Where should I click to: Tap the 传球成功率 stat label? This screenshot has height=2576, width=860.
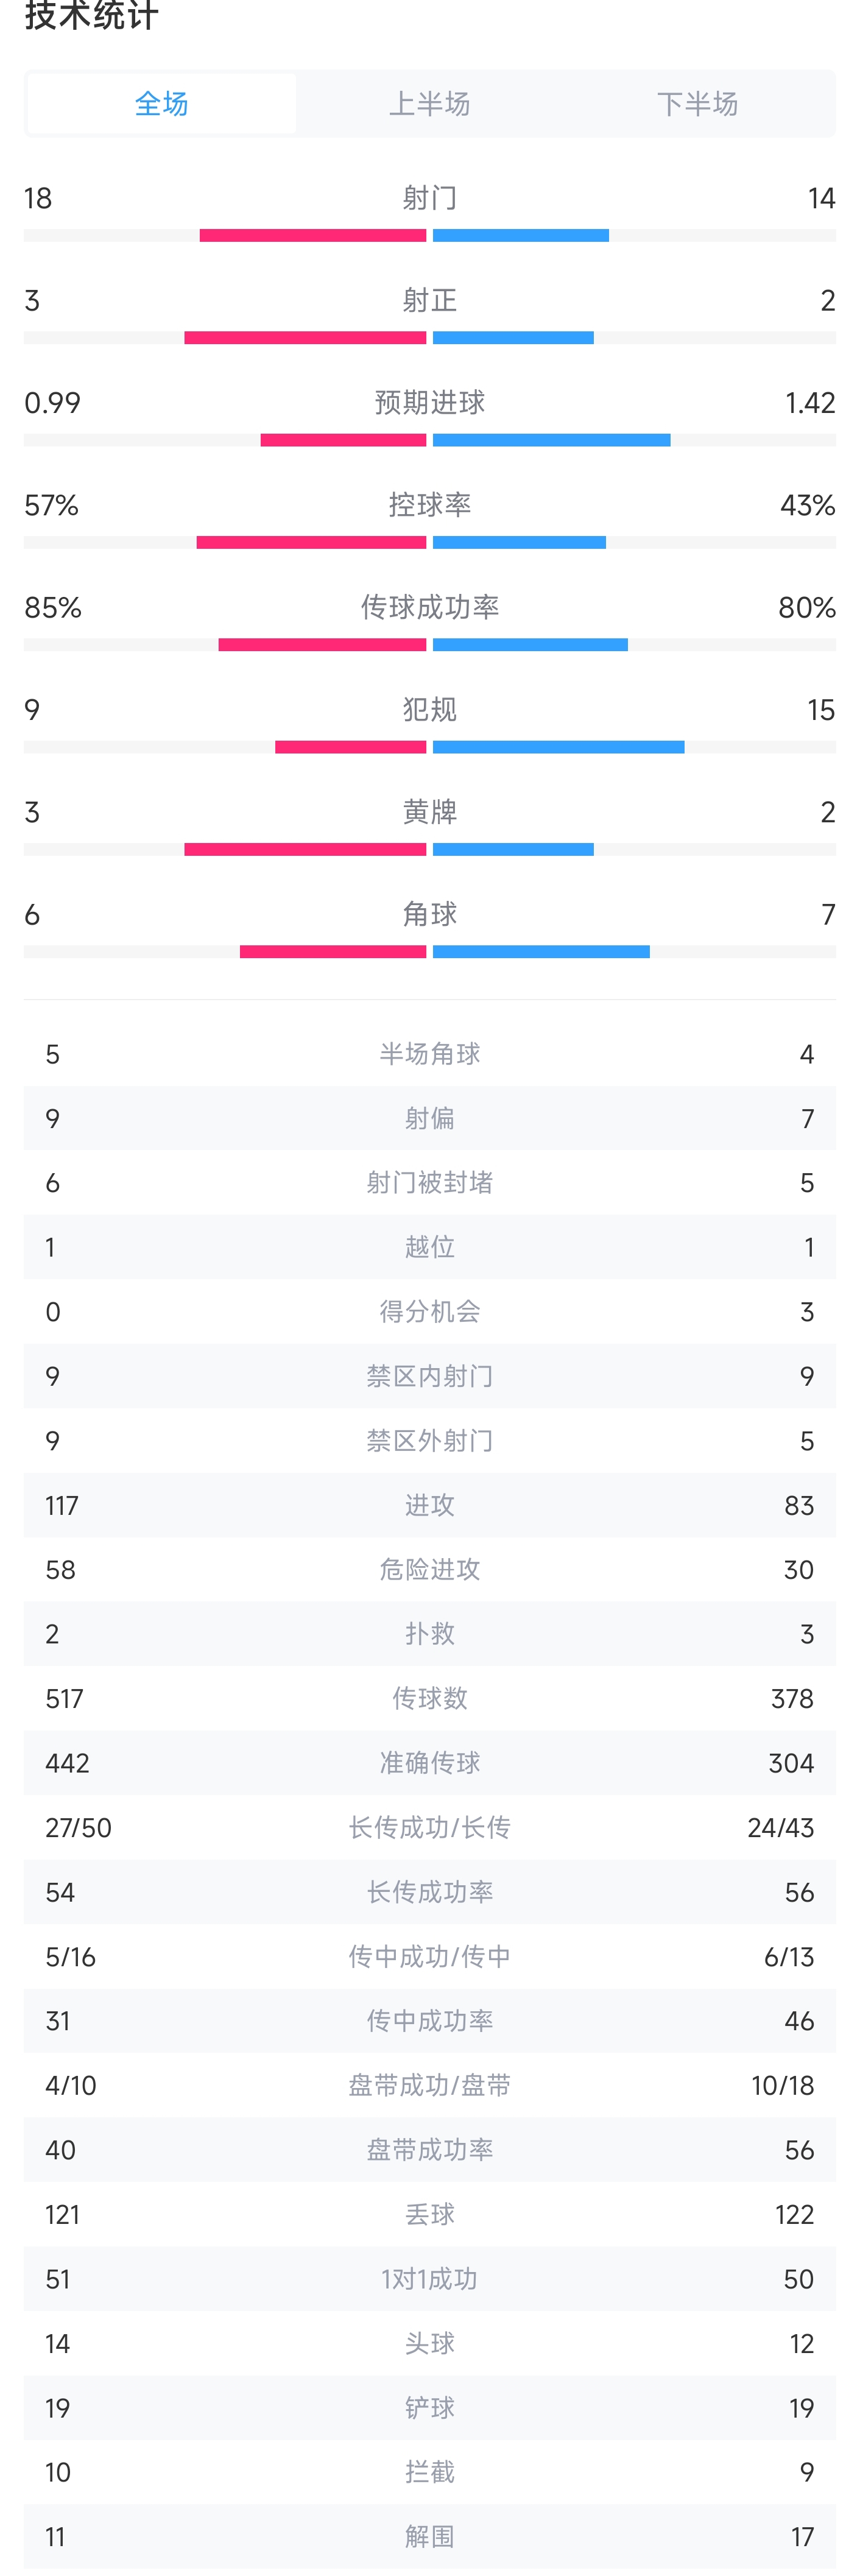[x=429, y=607]
